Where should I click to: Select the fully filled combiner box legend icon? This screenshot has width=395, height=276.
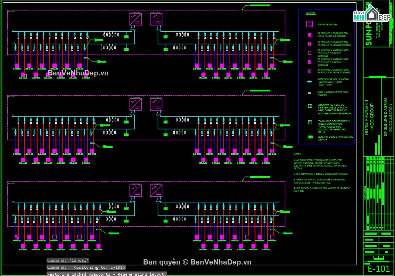coord(309,35)
